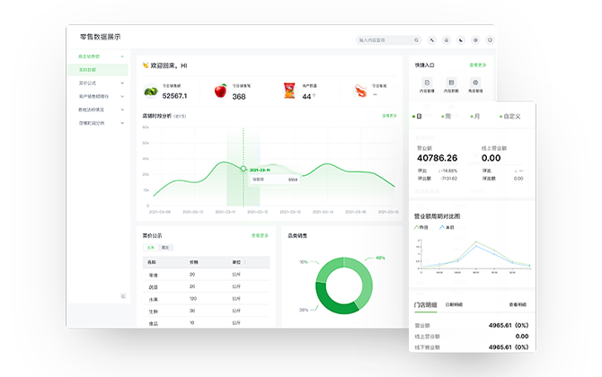Image resolution: width=602 pixels, height=377 pixels.
Task: Click the red apple icon card
Action: (x=220, y=91)
